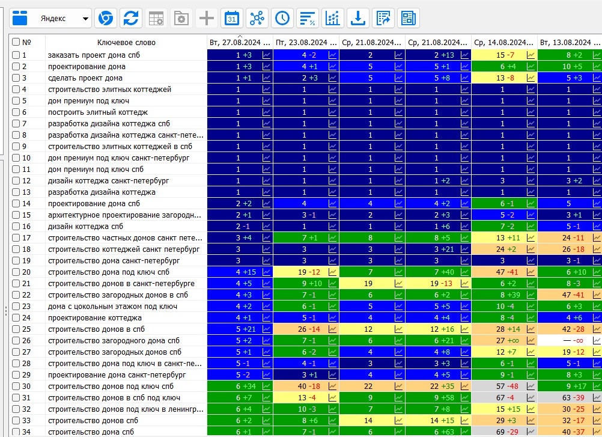Open row 2 chart icon under Пт, 23.08.2024
The height and width of the screenshot is (437, 602).
tap(332, 67)
